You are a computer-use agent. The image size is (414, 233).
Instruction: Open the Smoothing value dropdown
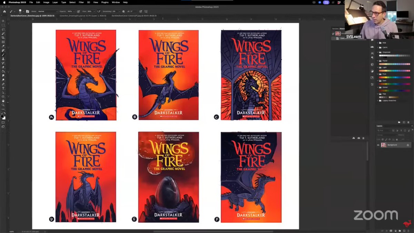pos(119,11)
